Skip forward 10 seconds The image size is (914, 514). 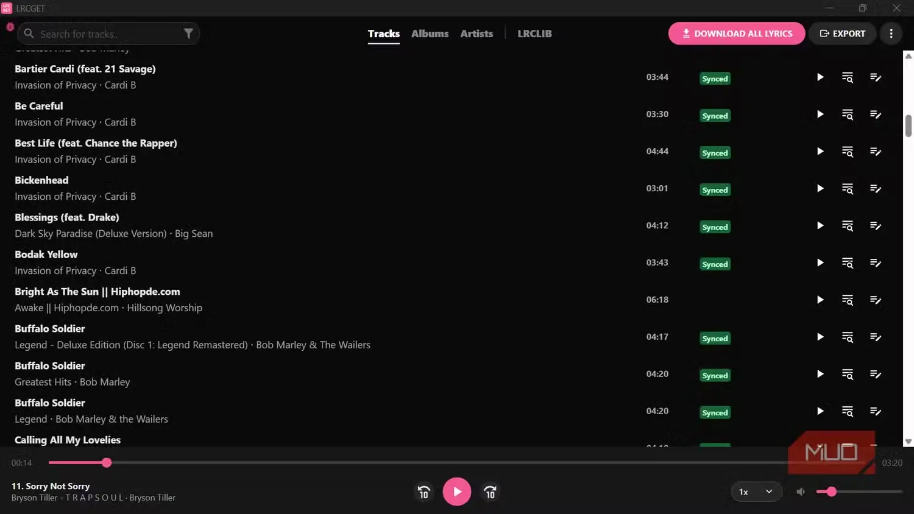pos(490,491)
